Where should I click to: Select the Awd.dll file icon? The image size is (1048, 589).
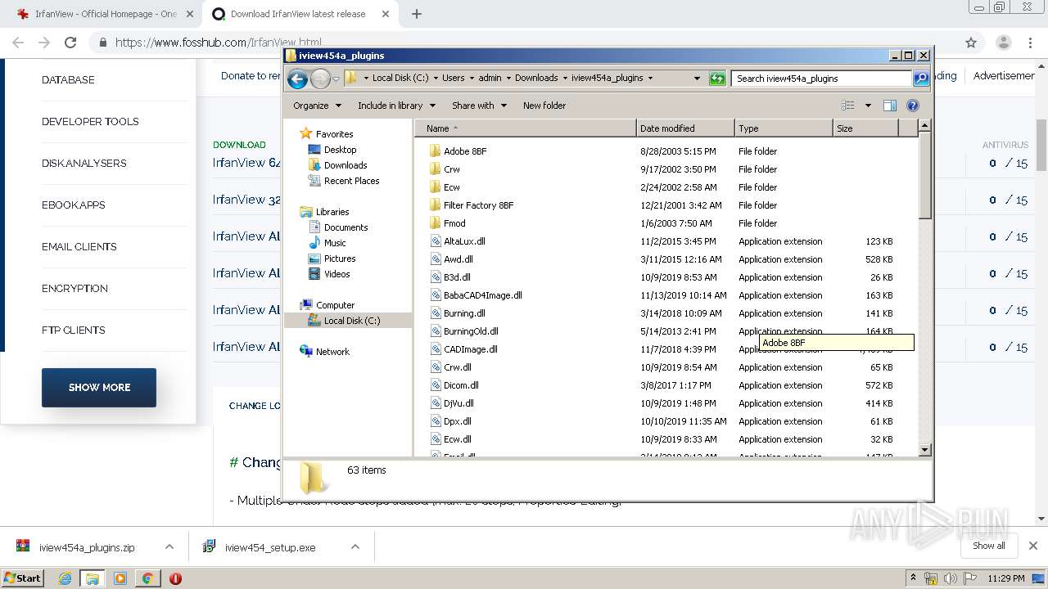click(x=436, y=259)
